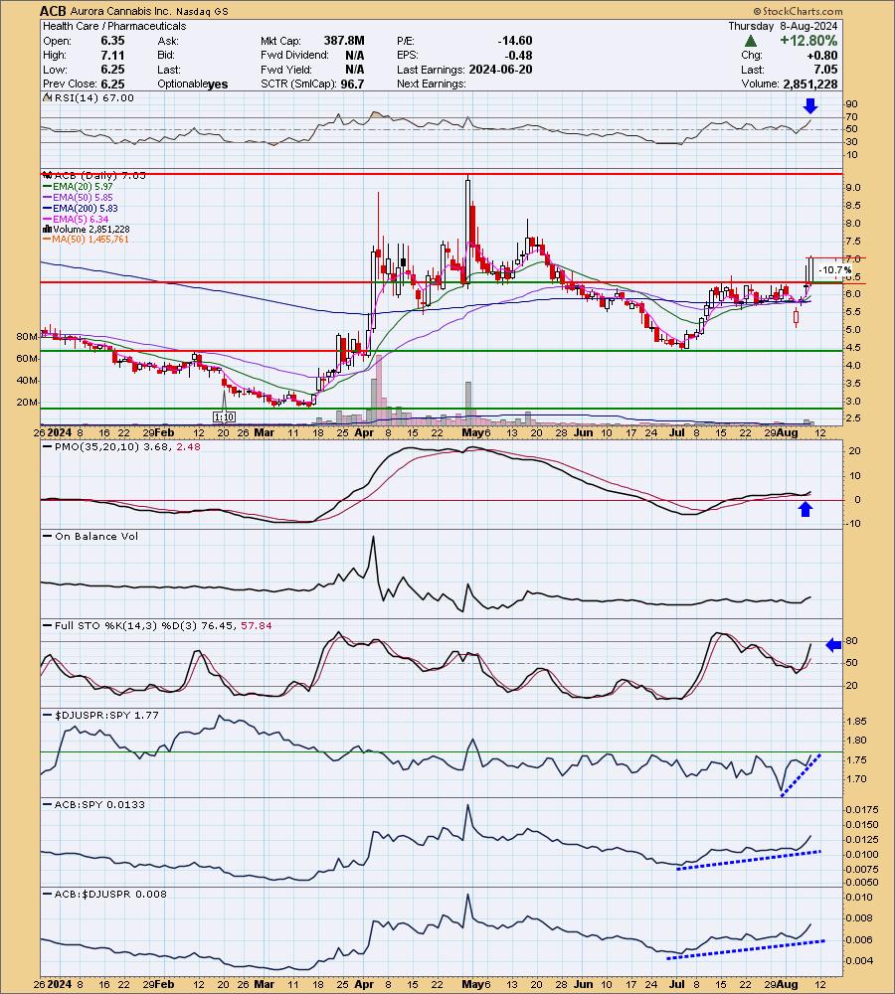This screenshot has width=895, height=994.
Task: Click the Last Earnings date 2024-06-20
Action: tap(500, 70)
